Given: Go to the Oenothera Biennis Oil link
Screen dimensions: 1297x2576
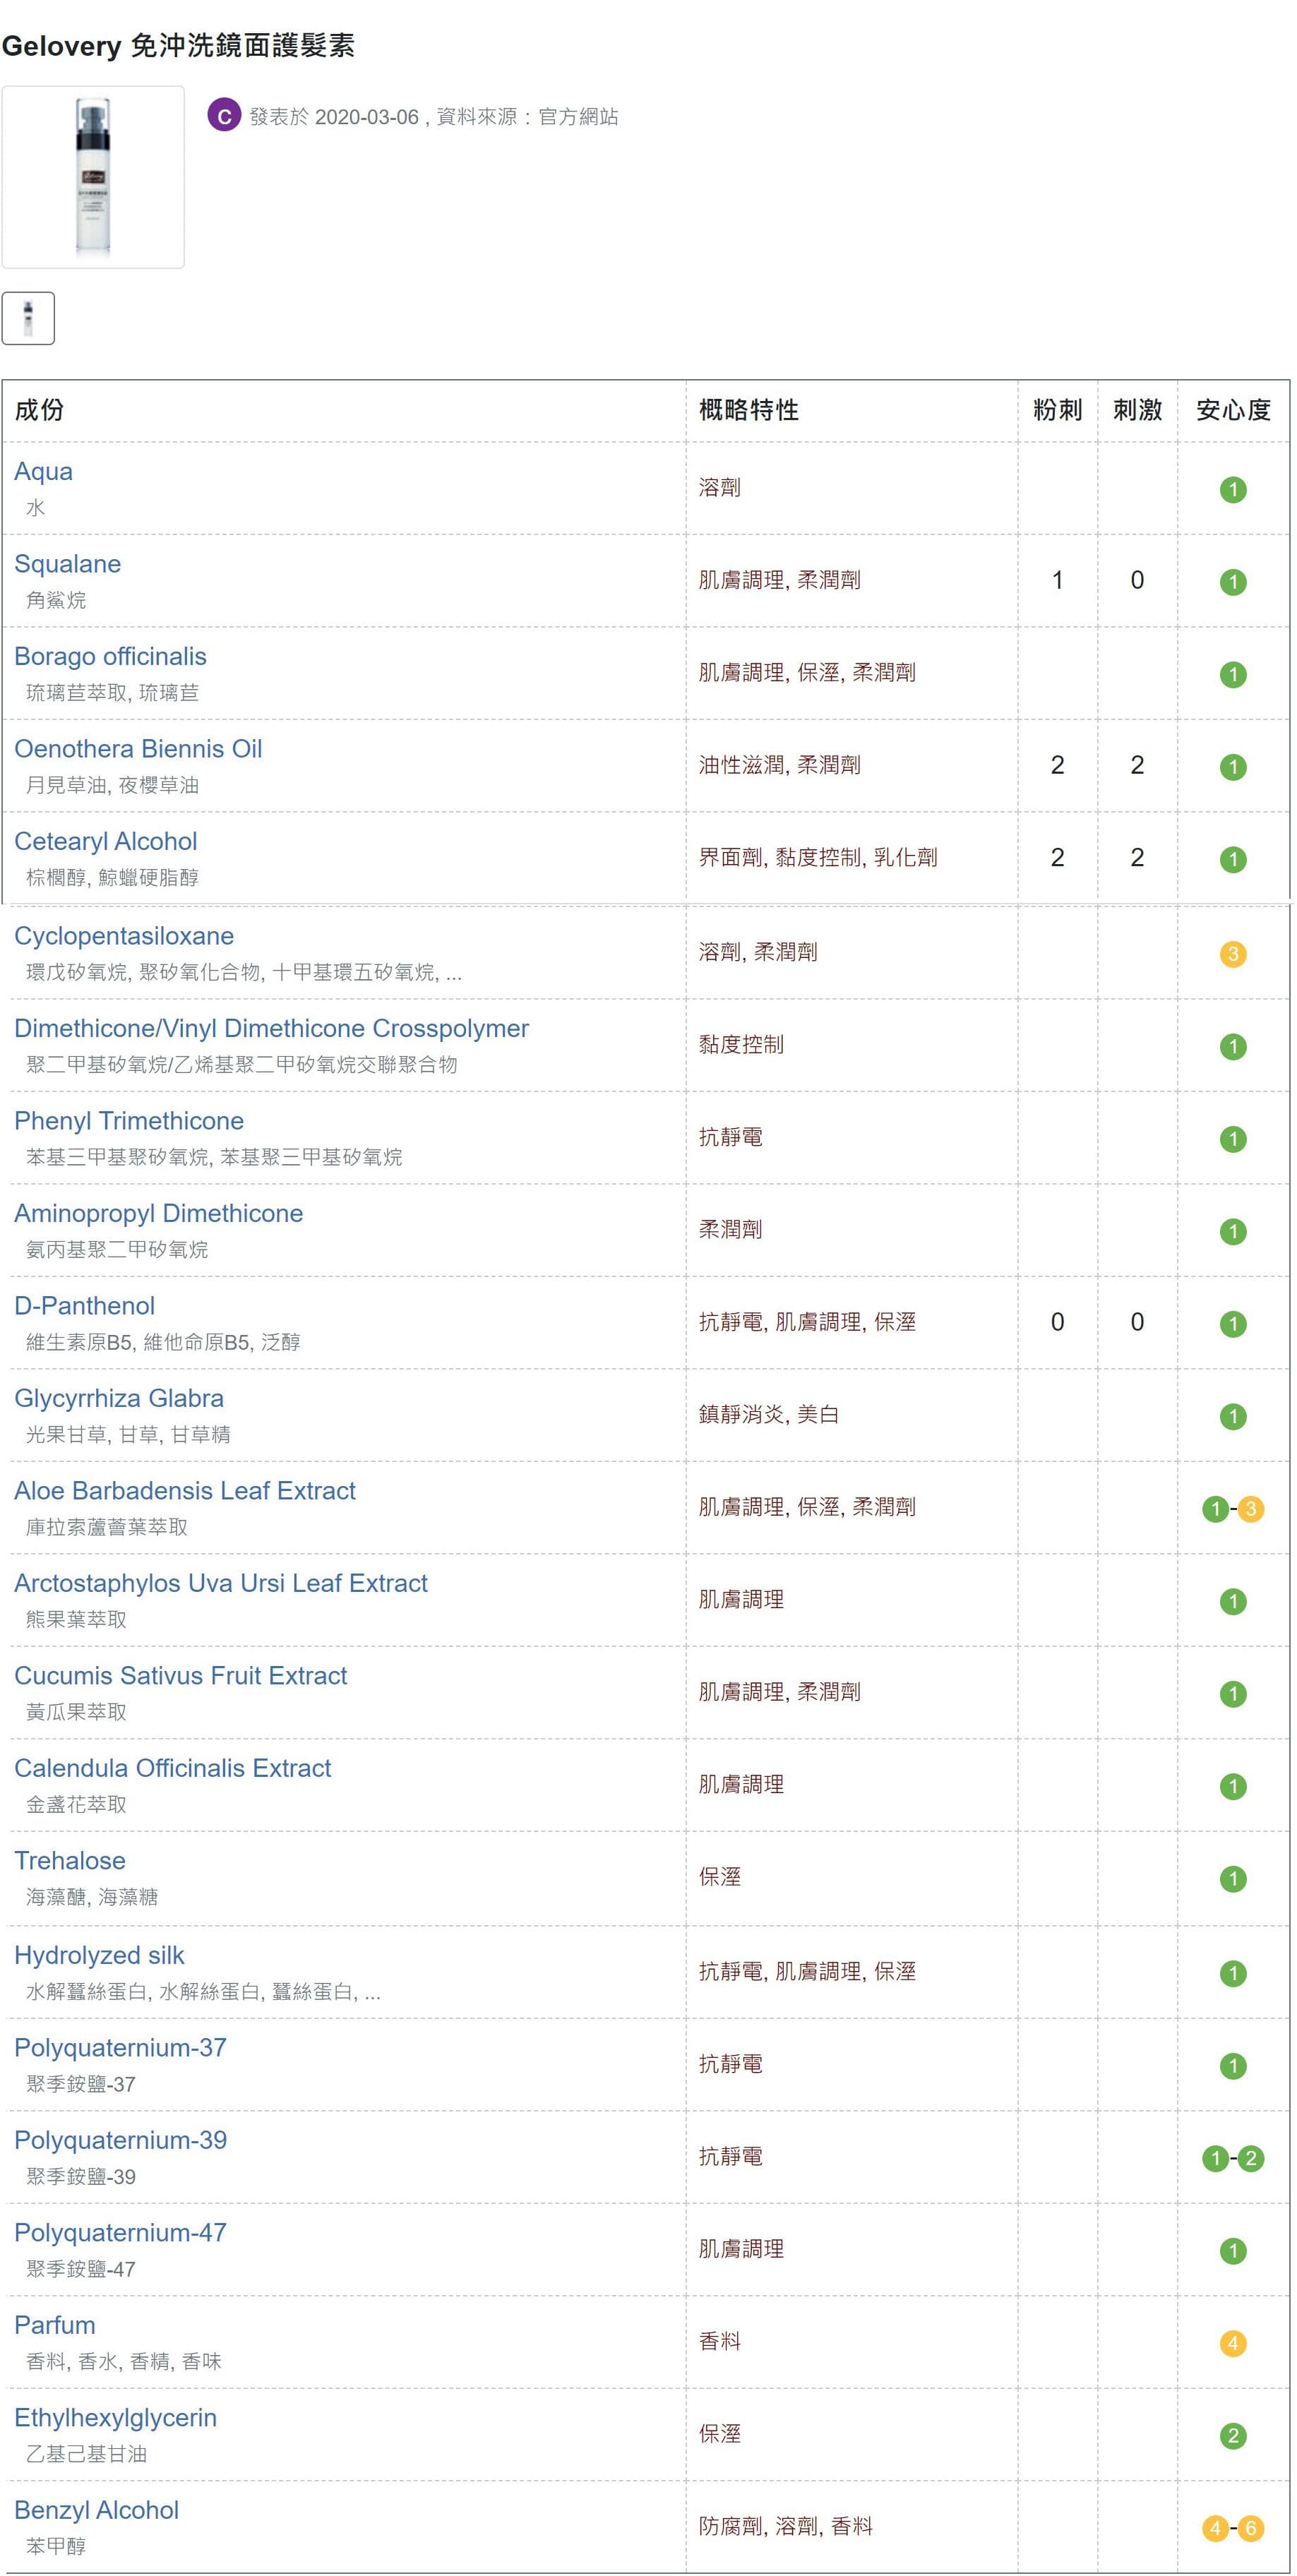Looking at the screenshot, I should click(x=138, y=749).
